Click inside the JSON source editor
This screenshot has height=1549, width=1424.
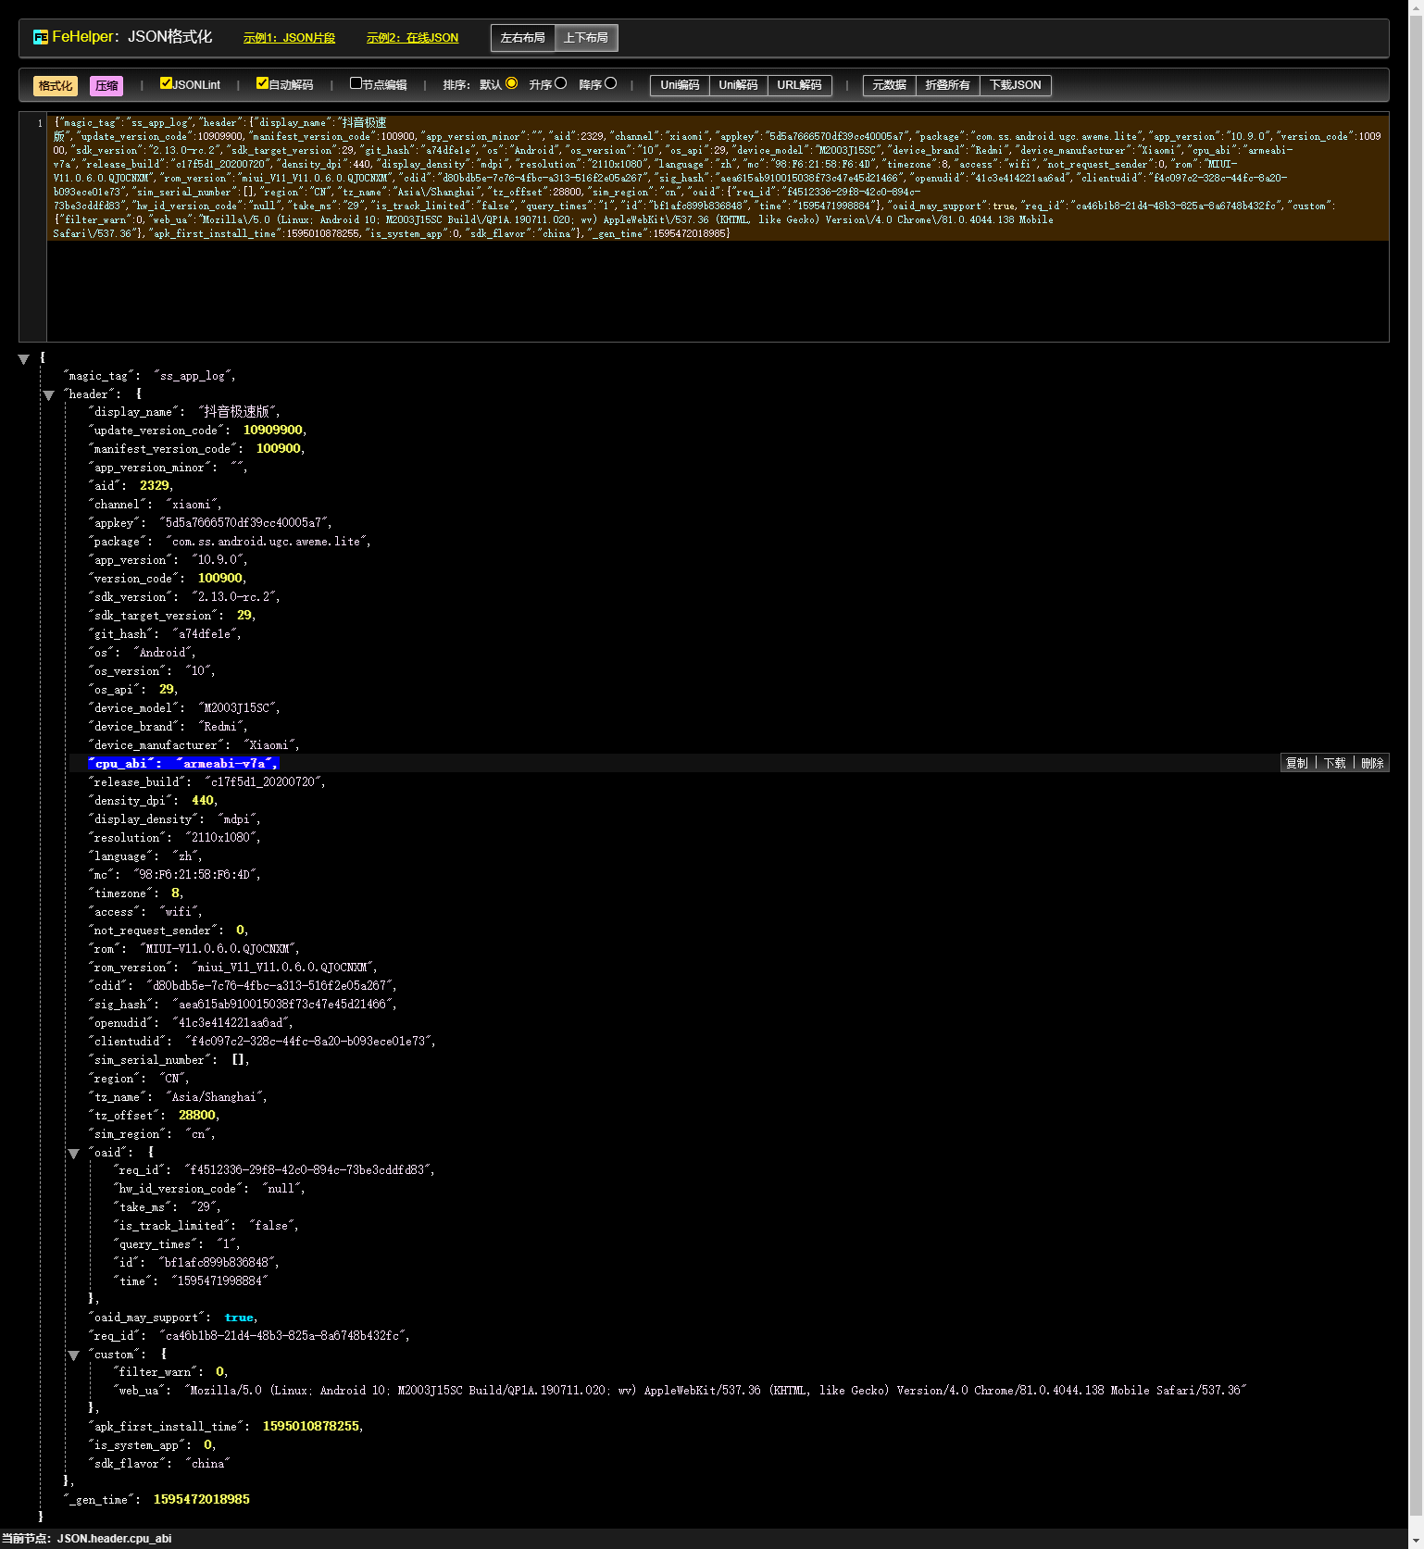[718, 228]
